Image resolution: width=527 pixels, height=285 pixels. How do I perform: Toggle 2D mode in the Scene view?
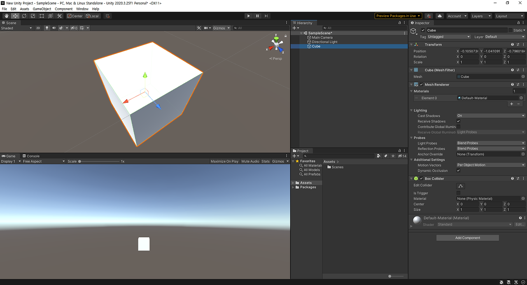[38, 28]
